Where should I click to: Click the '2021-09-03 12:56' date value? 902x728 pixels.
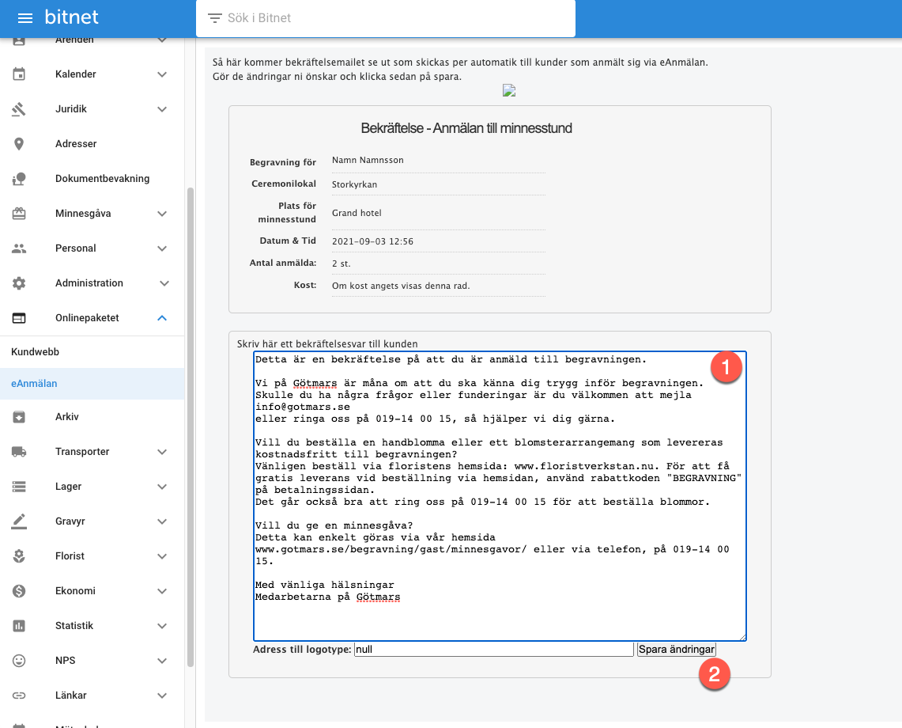(x=373, y=241)
